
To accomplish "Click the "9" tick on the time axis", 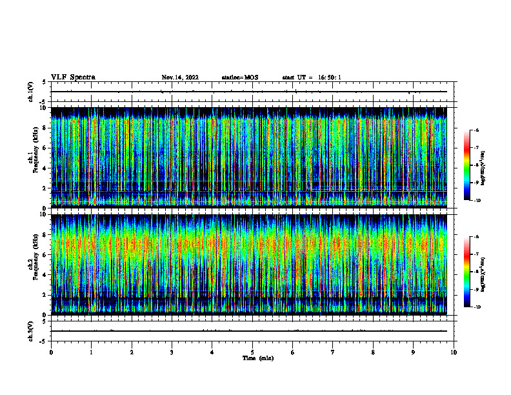I will coord(413,352).
